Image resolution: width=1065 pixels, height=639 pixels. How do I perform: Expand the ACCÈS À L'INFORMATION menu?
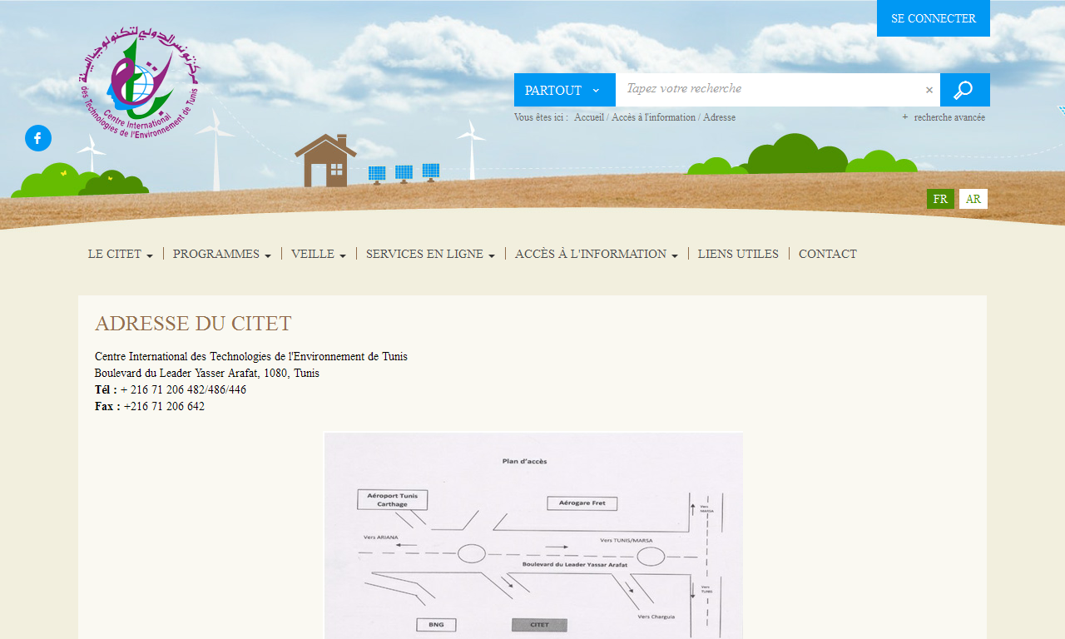tap(597, 254)
